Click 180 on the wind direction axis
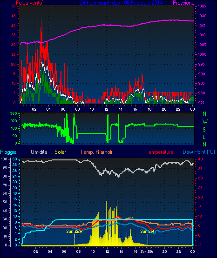This screenshot has height=258, width=217. click(x=14, y=128)
